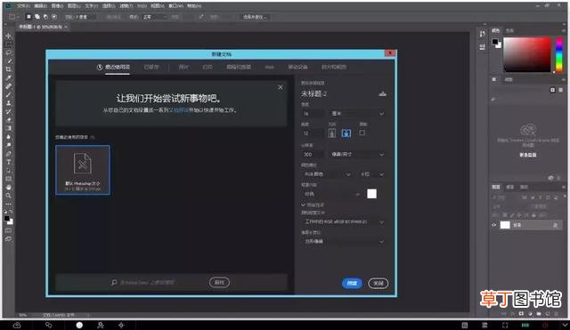The height and width of the screenshot is (330, 570).
Task: Open the color profile dropdown (工作中的 RGB)
Action: click(343, 221)
